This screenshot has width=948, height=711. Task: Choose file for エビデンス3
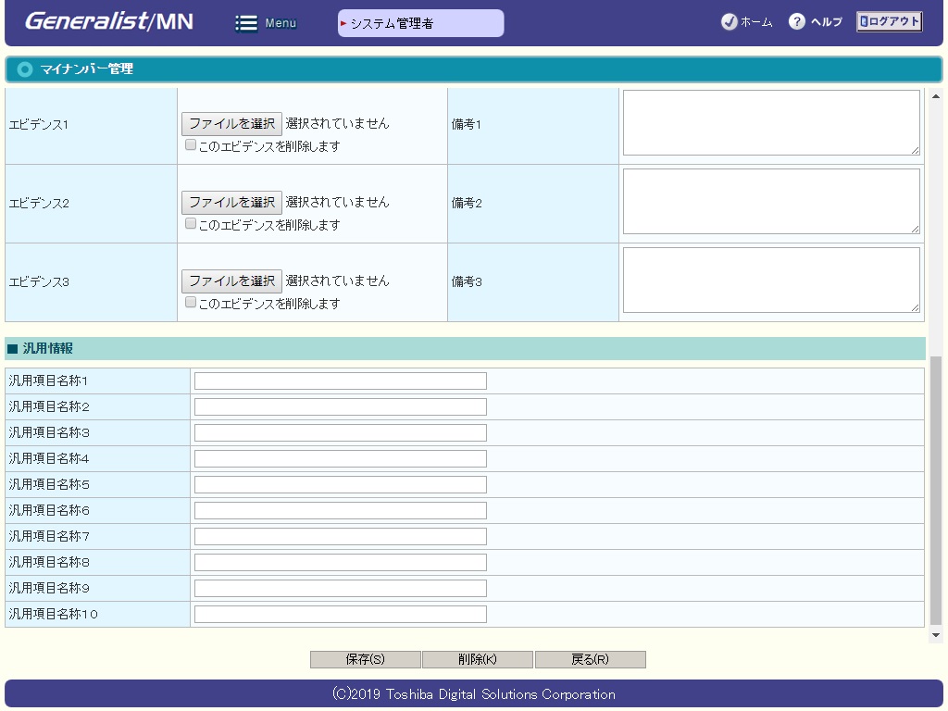point(231,281)
